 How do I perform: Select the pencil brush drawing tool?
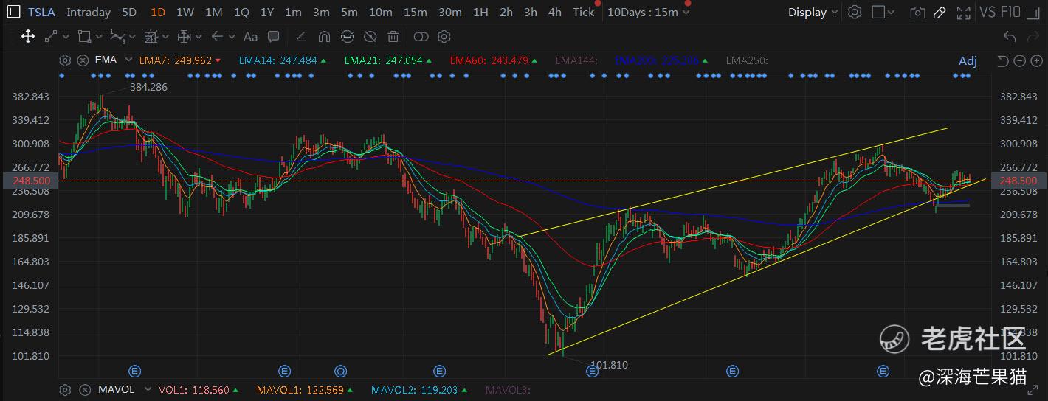click(301, 36)
